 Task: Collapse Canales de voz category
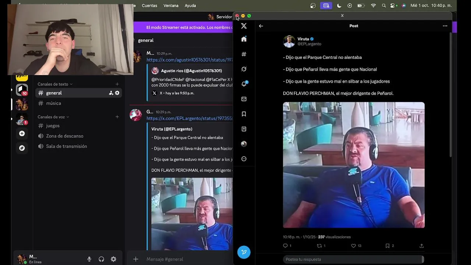(53, 117)
